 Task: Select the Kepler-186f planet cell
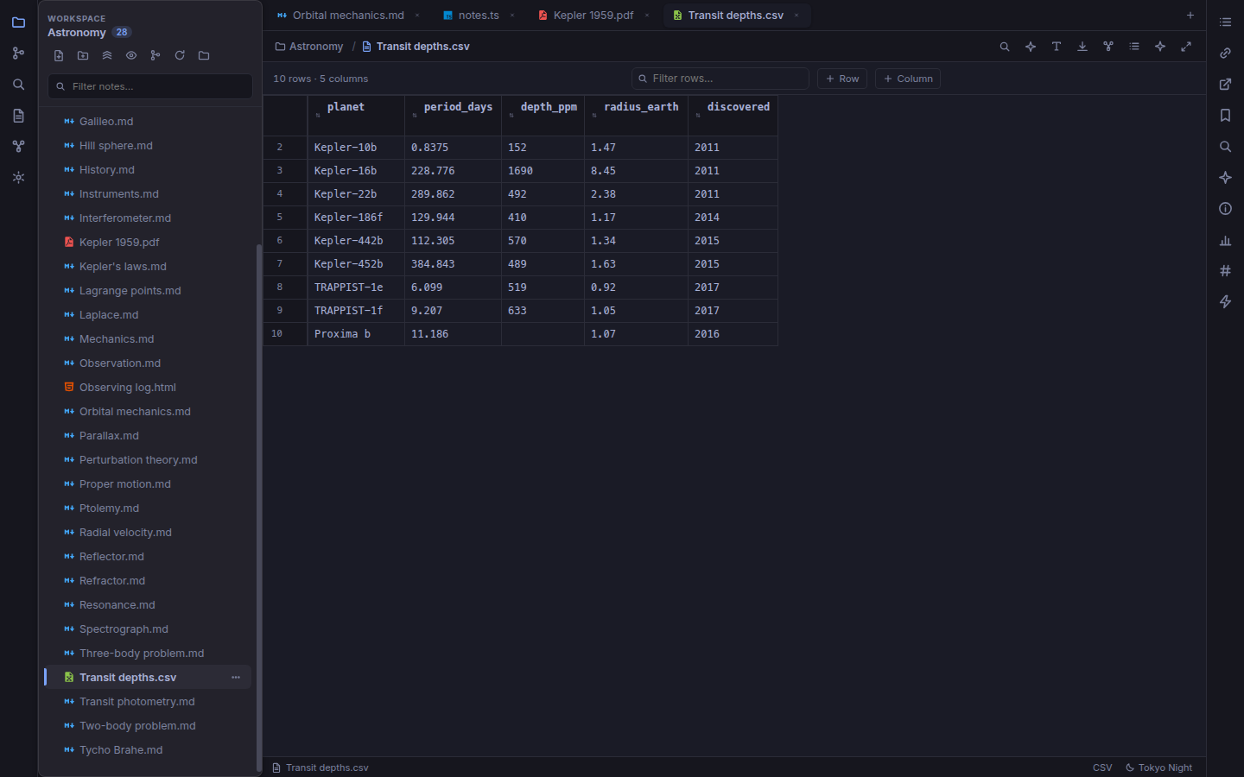pos(356,218)
